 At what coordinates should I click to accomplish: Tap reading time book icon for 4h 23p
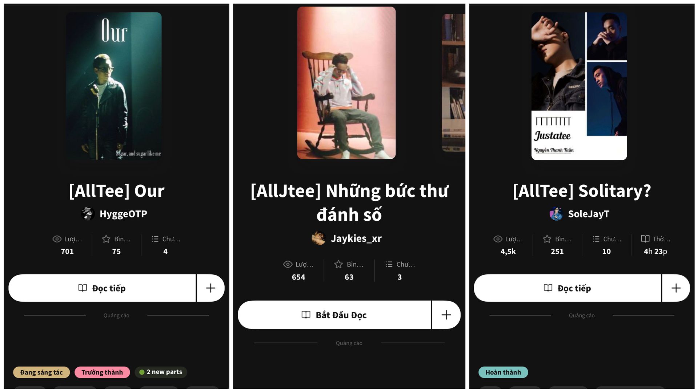coord(645,239)
